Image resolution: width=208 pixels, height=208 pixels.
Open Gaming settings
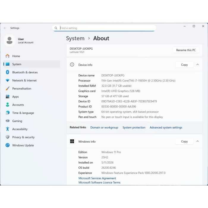(31, 121)
